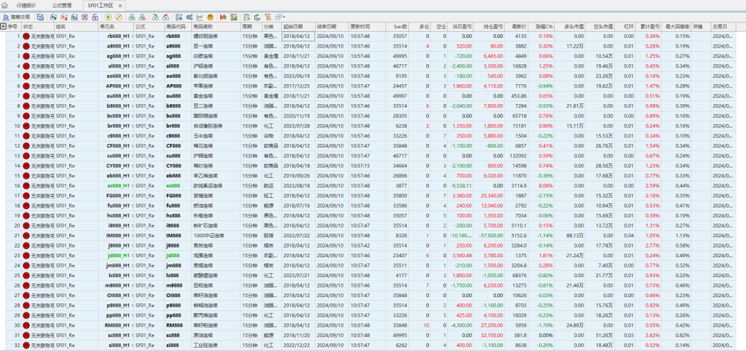Screen dimensions: 746x351
Task: Switch to the 公式管理 tab
Action: [x=62, y=4]
